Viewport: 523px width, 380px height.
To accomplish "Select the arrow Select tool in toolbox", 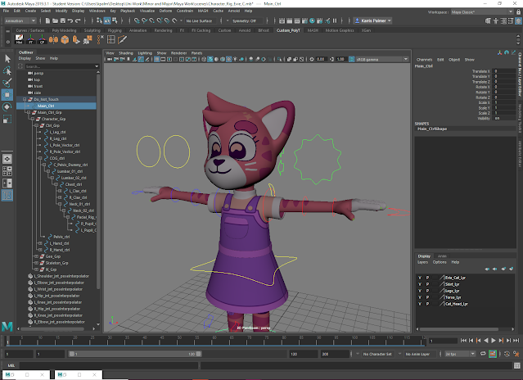I will (x=7, y=59).
